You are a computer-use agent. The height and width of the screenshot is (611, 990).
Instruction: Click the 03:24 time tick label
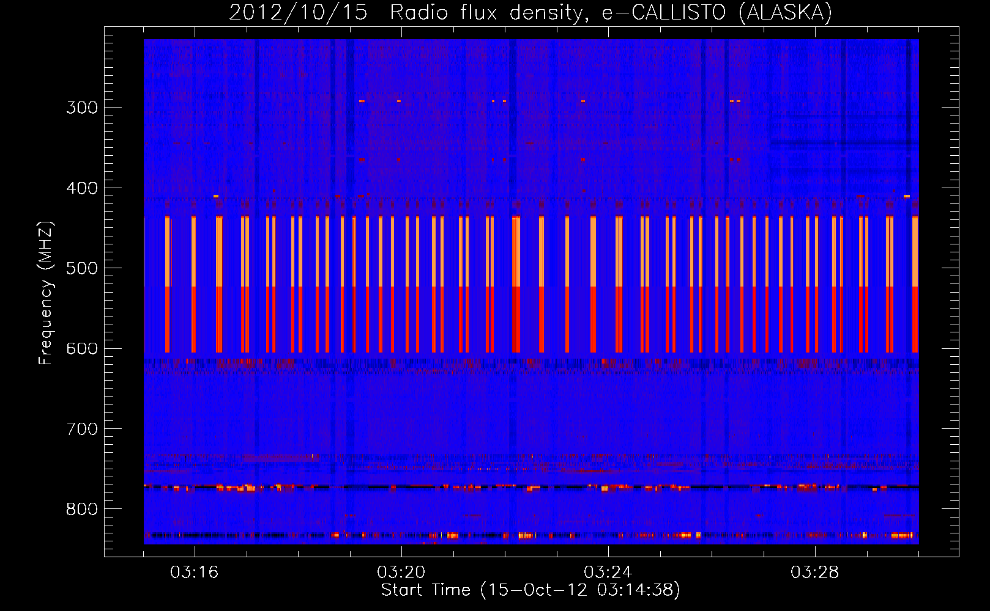[608, 573]
